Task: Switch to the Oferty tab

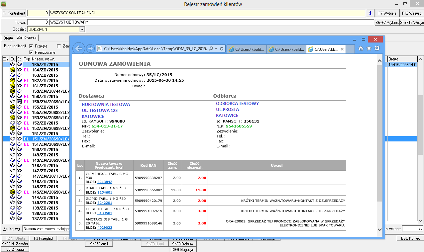Action: tap(8, 38)
